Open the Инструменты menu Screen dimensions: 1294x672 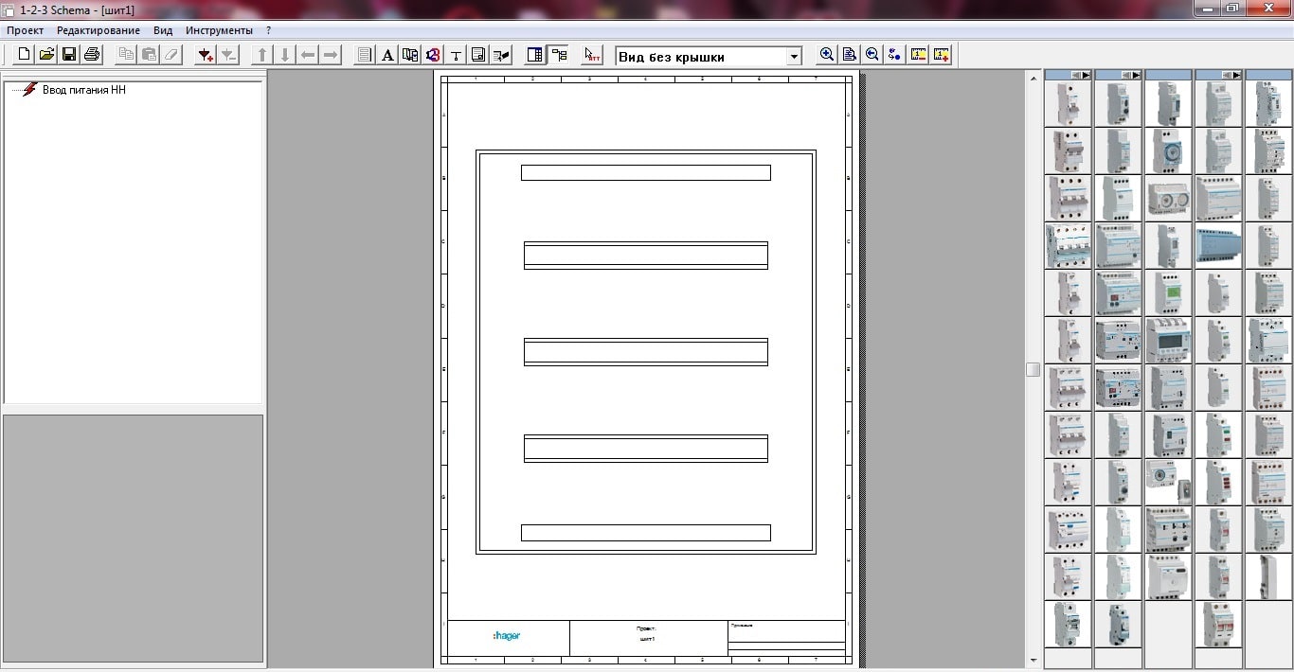219,30
